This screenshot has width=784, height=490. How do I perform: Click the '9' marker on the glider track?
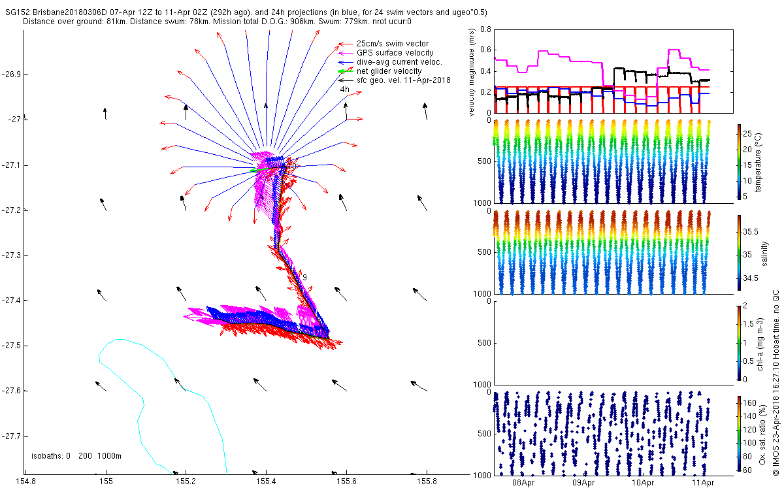coord(304,278)
